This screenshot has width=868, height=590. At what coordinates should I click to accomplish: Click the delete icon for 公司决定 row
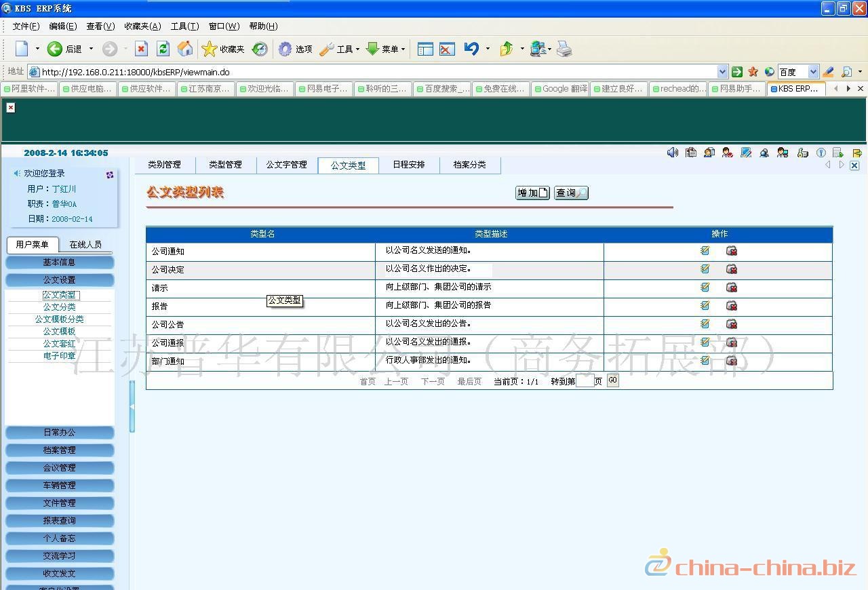coord(731,269)
